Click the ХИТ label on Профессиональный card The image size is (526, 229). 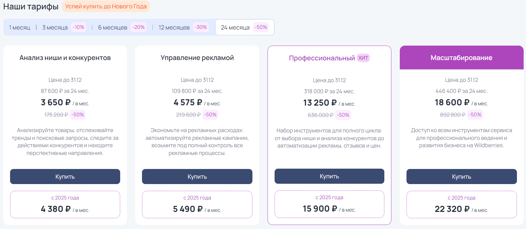click(363, 58)
